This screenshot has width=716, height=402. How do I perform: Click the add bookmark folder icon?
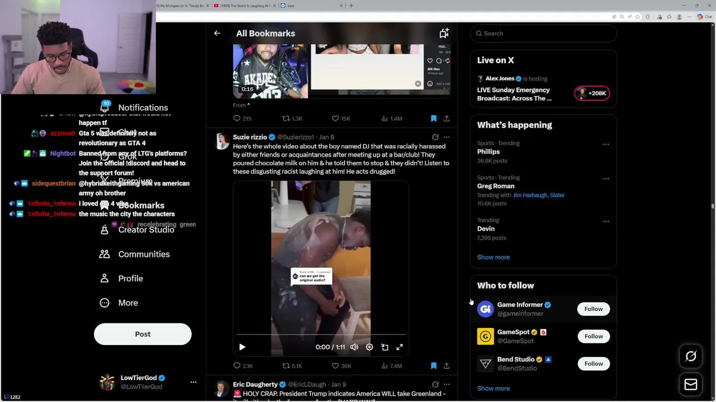tap(444, 33)
